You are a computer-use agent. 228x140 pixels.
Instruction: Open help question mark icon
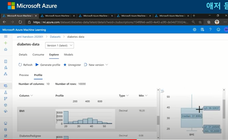tap(210, 30)
